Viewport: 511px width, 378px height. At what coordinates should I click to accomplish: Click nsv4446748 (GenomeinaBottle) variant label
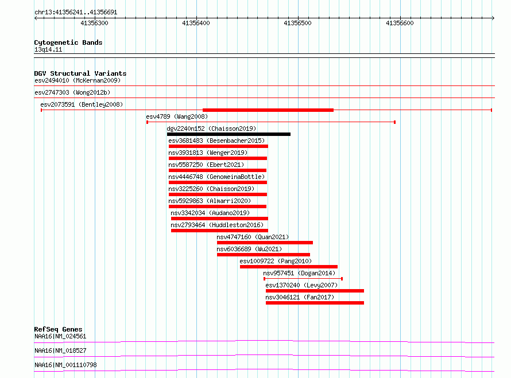click(x=216, y=177)
